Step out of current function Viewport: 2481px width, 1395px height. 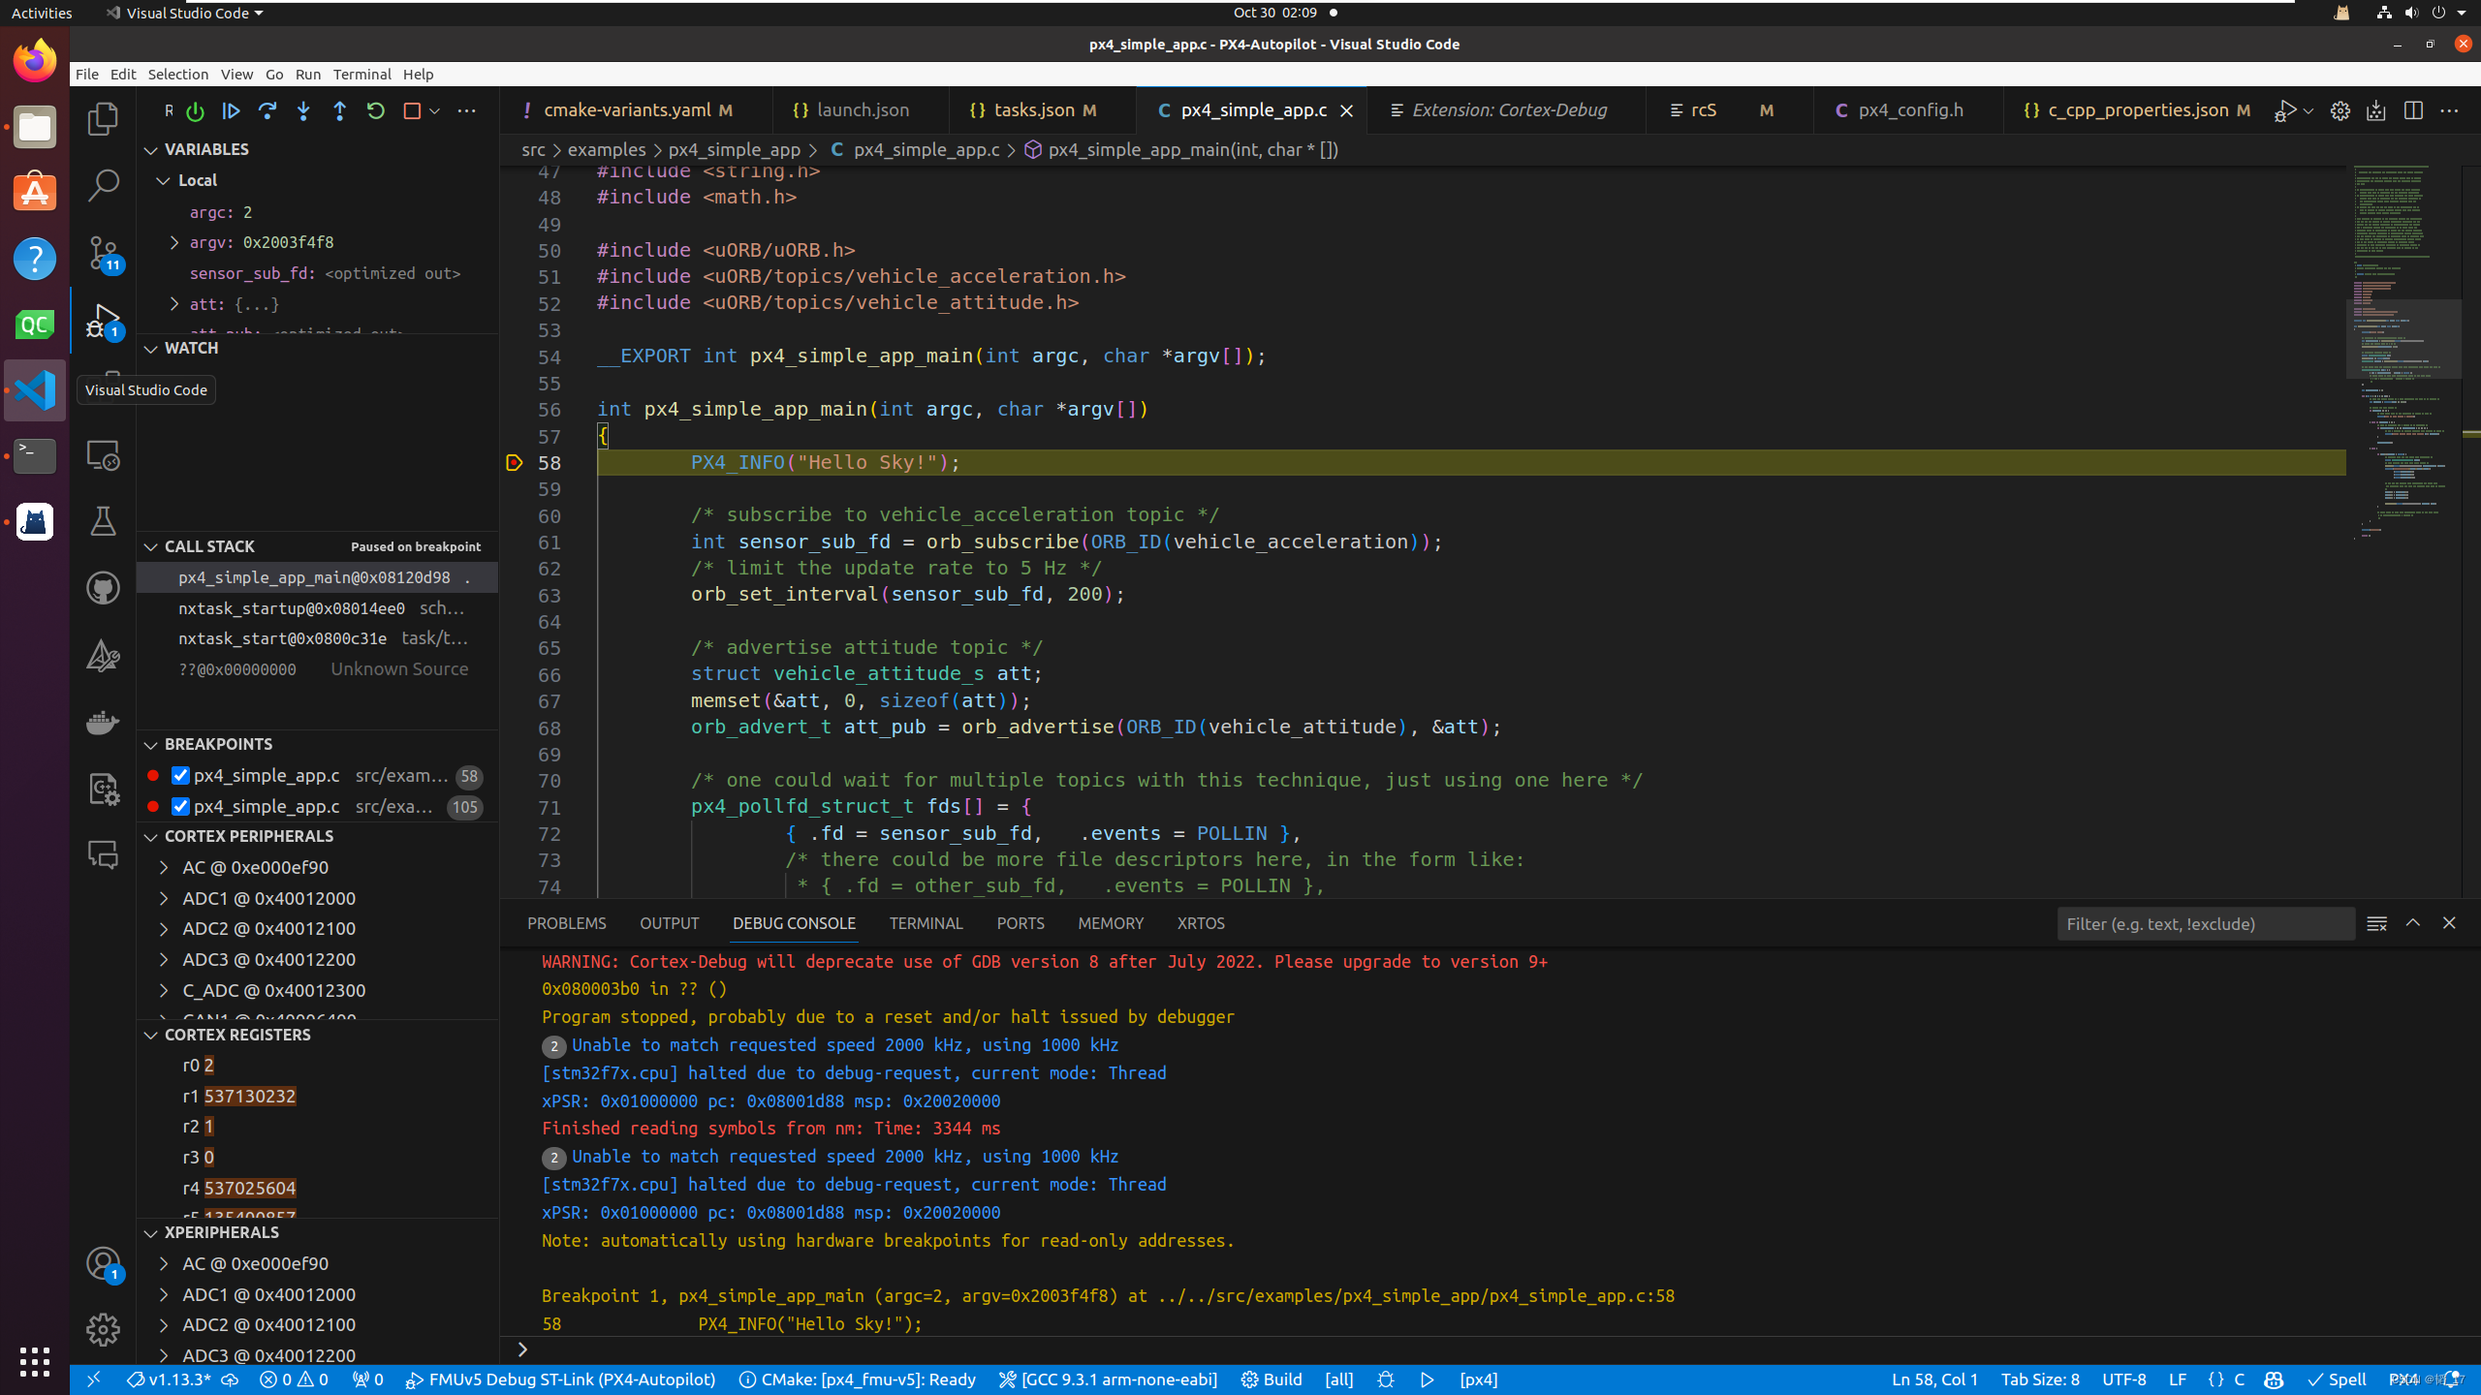339,111
